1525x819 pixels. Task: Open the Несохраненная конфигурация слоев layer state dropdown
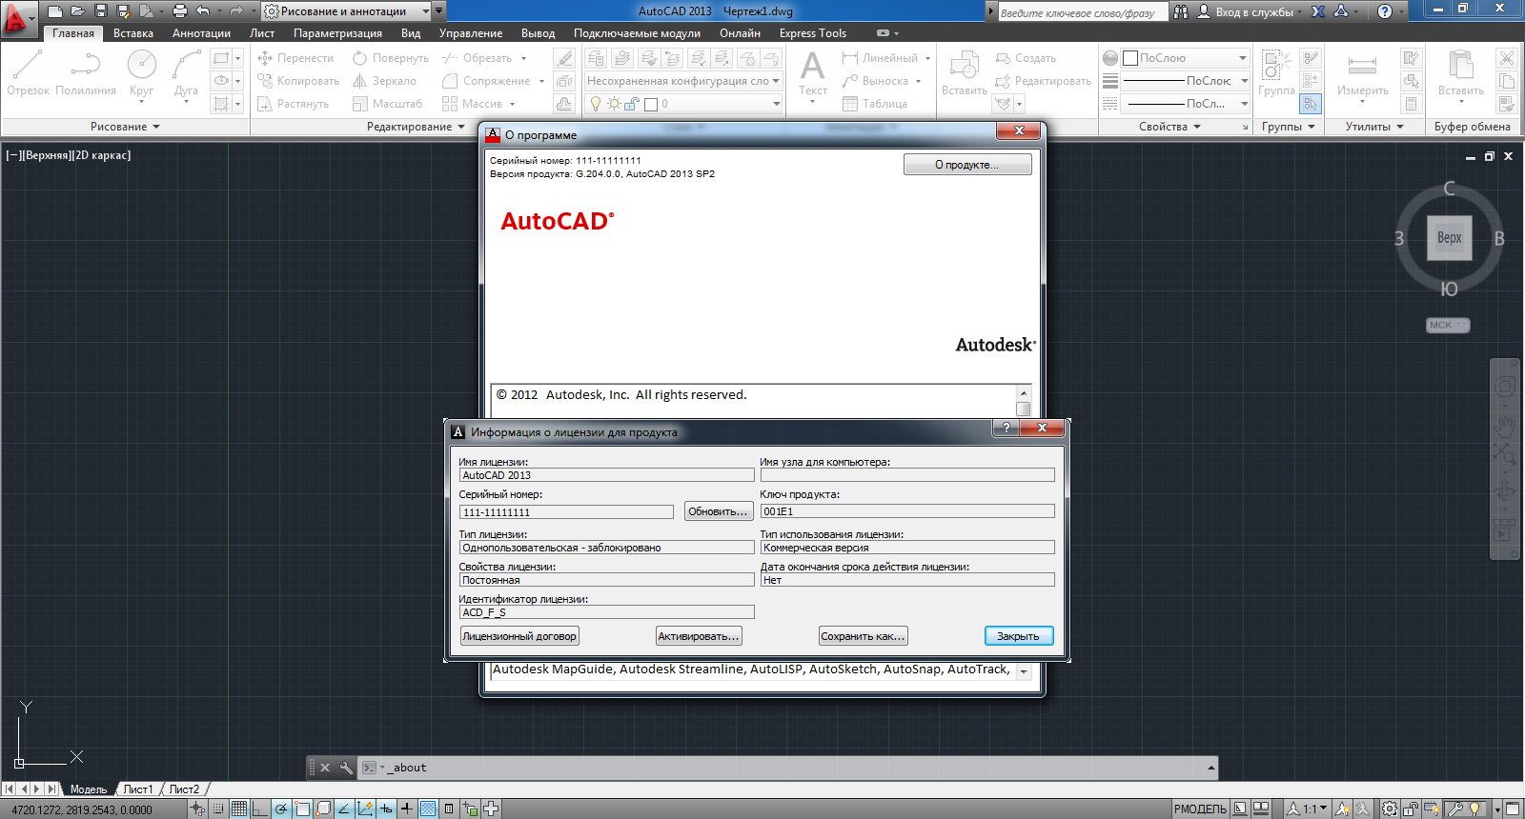[683, 81]
